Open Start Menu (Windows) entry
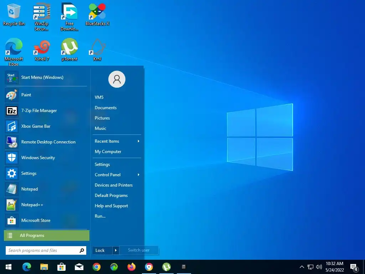This screenshot has height=274, width=365. tap(46, 77)
